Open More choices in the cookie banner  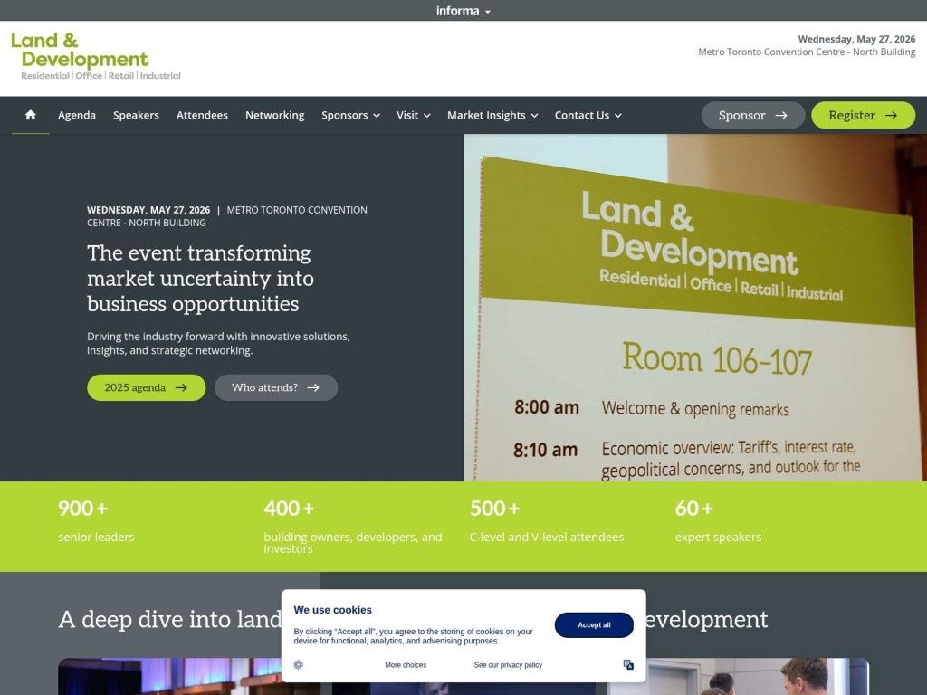coord(405,664)
